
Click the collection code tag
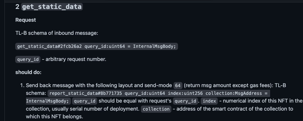pyautogui.click(x=156, y=109)
